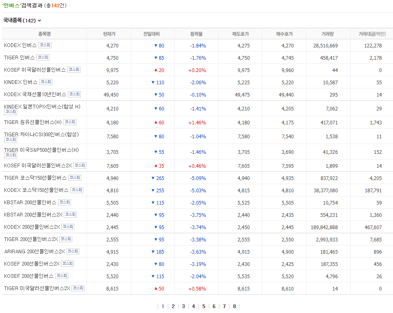Click the 38,377,080 volume value
The image size is (393, 313).
pos(326,191)
